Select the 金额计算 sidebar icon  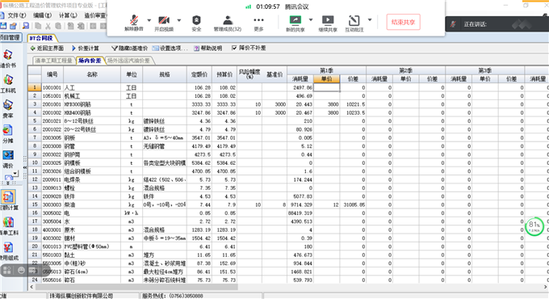[x=8, y=197]
